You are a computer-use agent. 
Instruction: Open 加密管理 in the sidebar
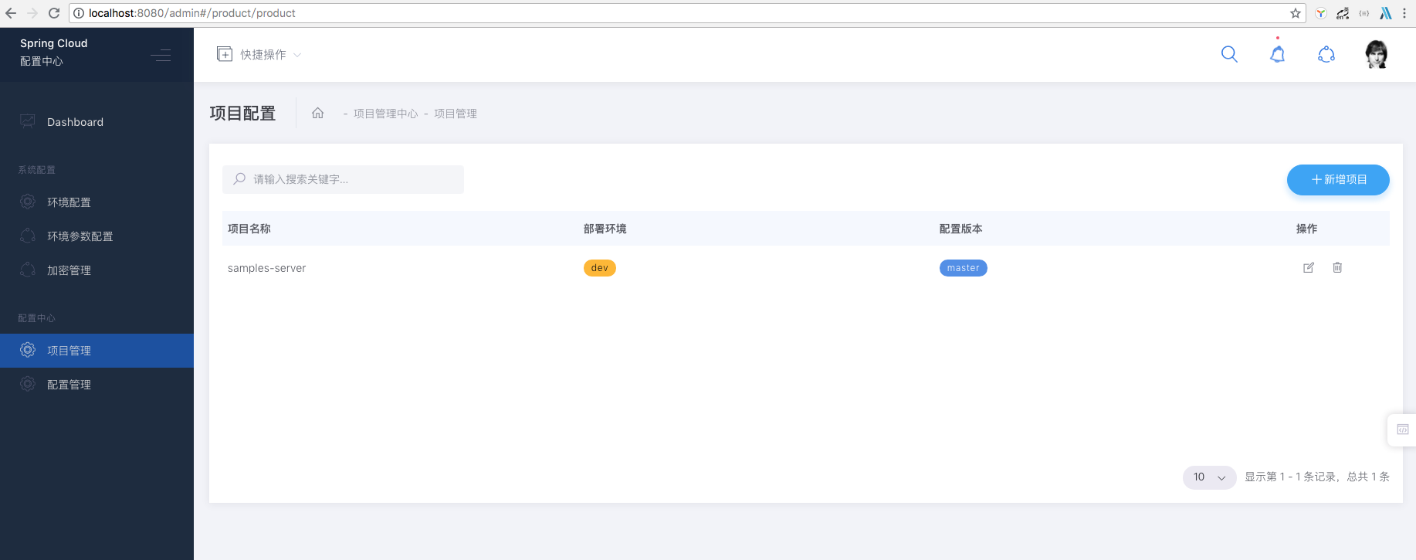[97, 270]
